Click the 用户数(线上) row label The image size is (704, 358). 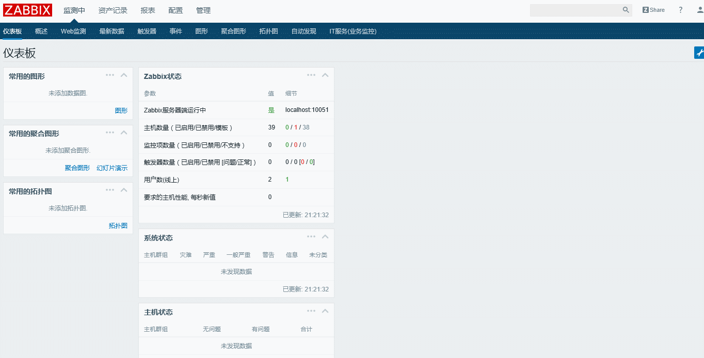(162, 180)
